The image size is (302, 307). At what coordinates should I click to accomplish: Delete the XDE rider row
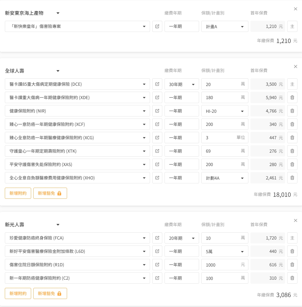click(292, 97)
